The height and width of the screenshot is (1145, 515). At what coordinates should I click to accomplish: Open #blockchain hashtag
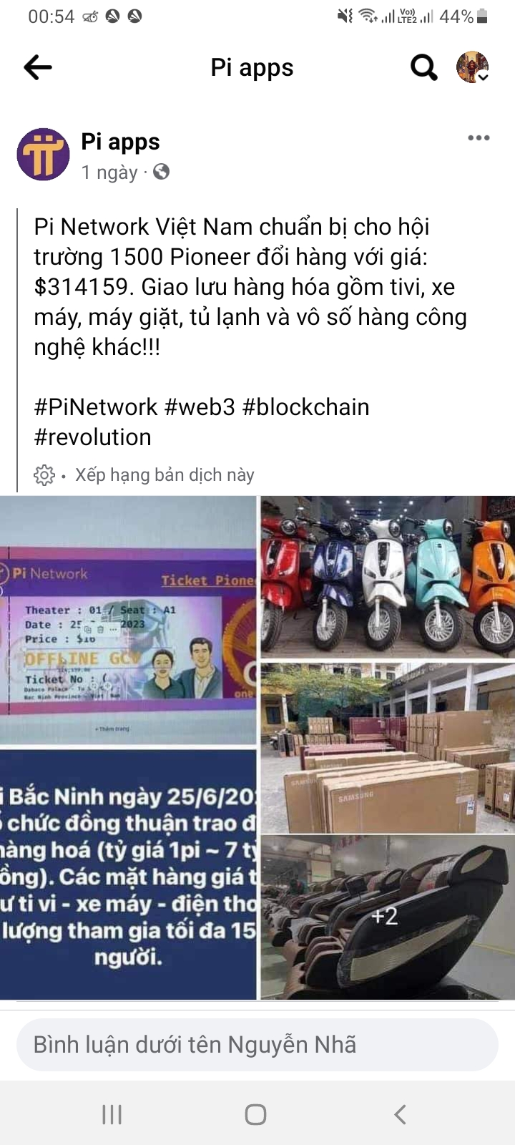point(305,406)
